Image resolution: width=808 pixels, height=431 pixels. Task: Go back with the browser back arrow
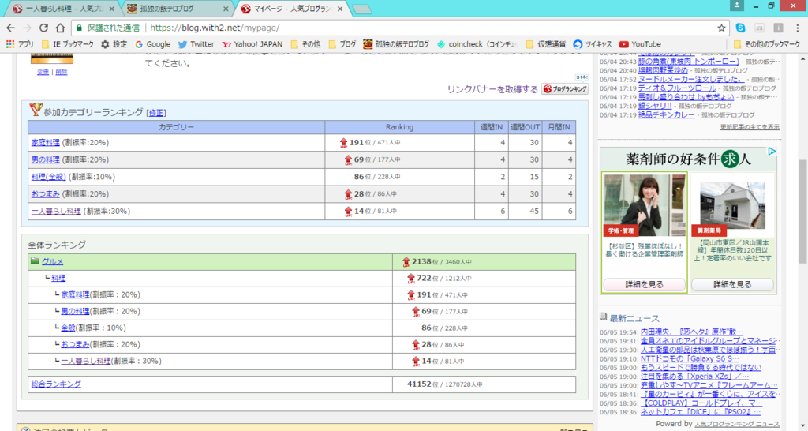[10, 28]
